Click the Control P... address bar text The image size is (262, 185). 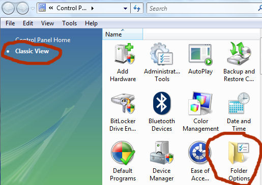(x=71, y=8)
